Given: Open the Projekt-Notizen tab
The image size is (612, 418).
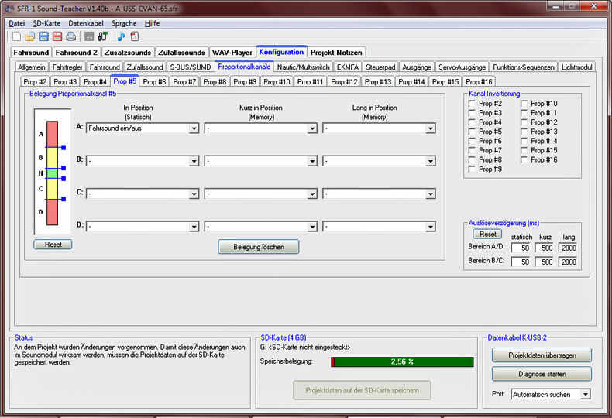Looking at the screenshot, I should [336, 53].
